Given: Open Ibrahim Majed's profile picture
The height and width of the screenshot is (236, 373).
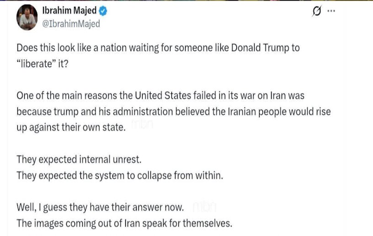Looking at the screenshot, I should pyautogui.click(x=27, y=17).
